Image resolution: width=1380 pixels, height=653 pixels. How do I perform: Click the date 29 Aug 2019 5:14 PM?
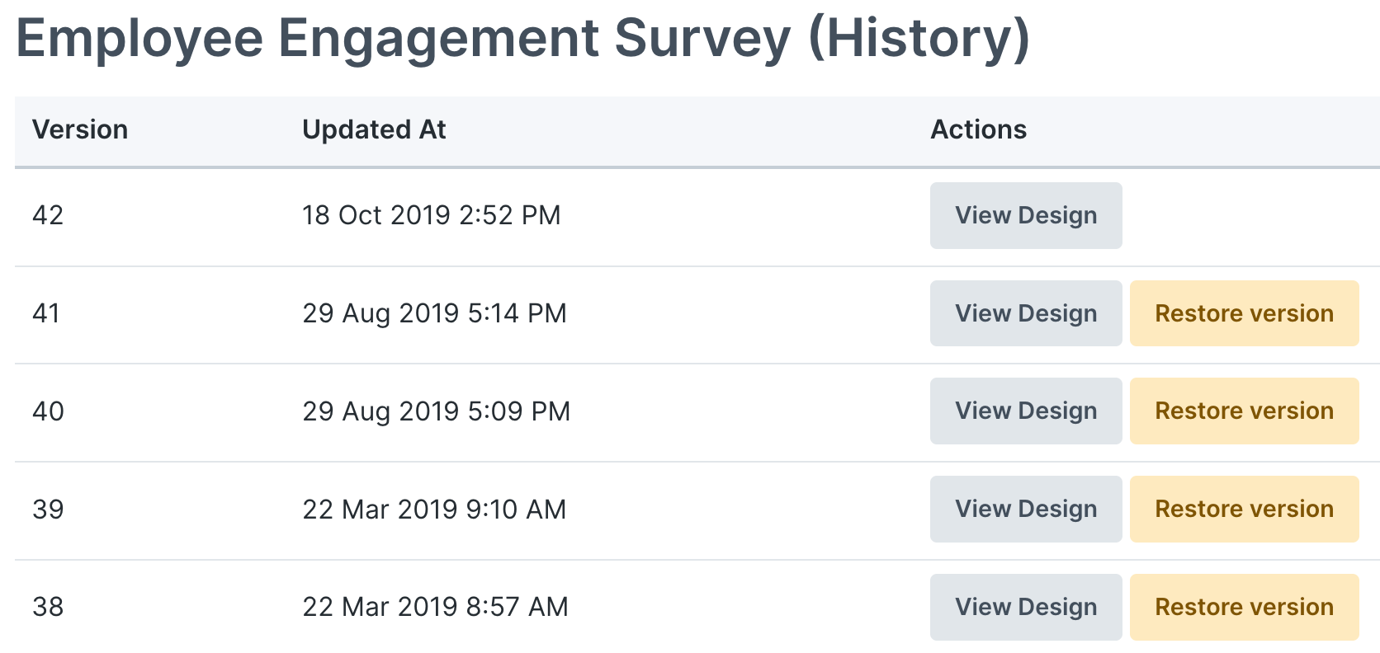[x=434, y=313]
